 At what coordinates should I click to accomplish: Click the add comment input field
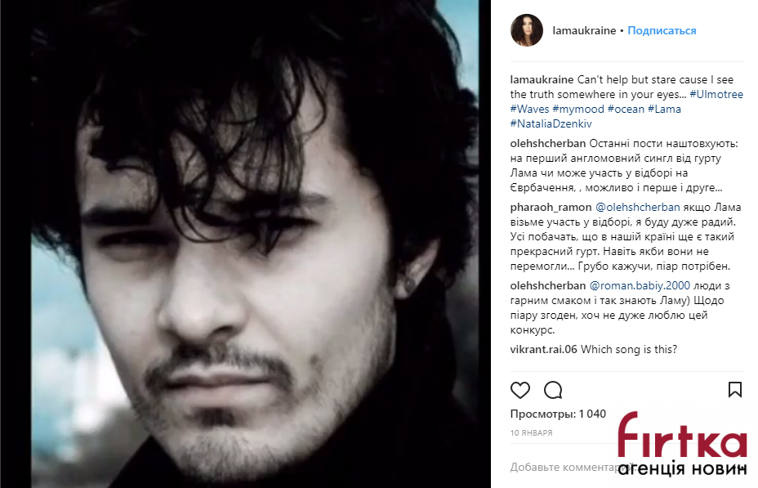click(x=627, y=468)
